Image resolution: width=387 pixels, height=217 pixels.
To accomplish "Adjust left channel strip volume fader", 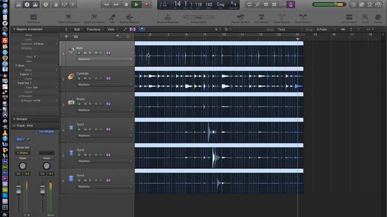I will click(19, 189).
